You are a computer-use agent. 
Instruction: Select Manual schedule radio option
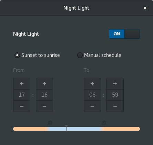pyautogui.click(x=80, y=55)
